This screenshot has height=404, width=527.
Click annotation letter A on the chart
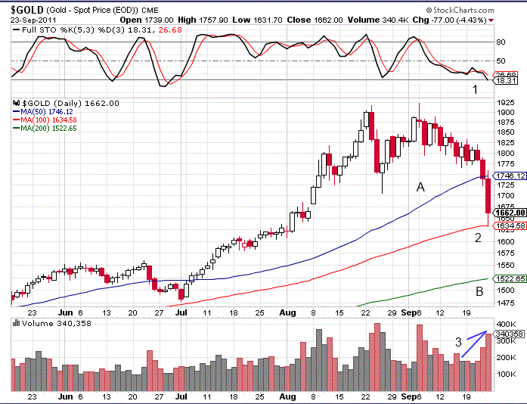click(420, 187)
